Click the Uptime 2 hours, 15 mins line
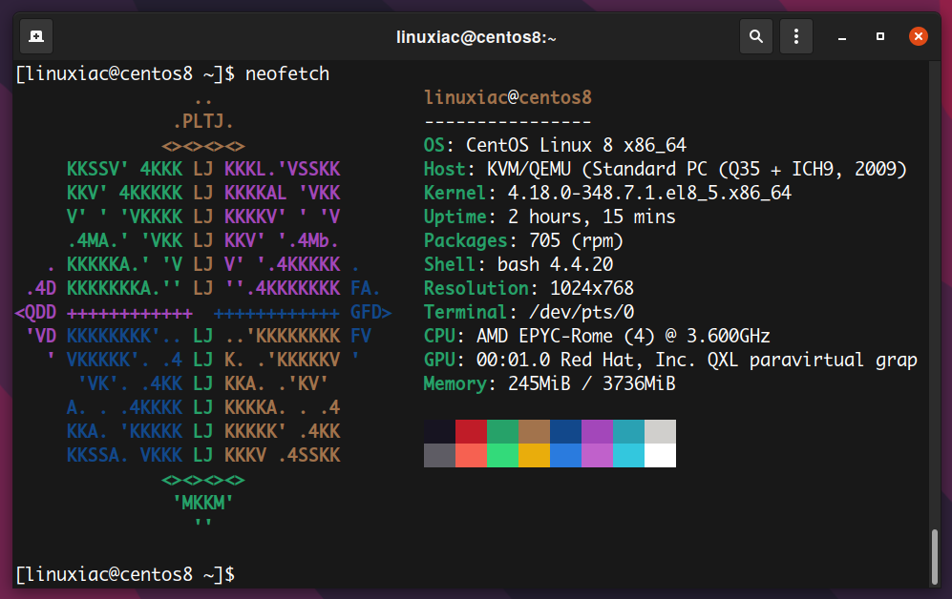This screenshot has height=599, width=952. click(549, 217)
